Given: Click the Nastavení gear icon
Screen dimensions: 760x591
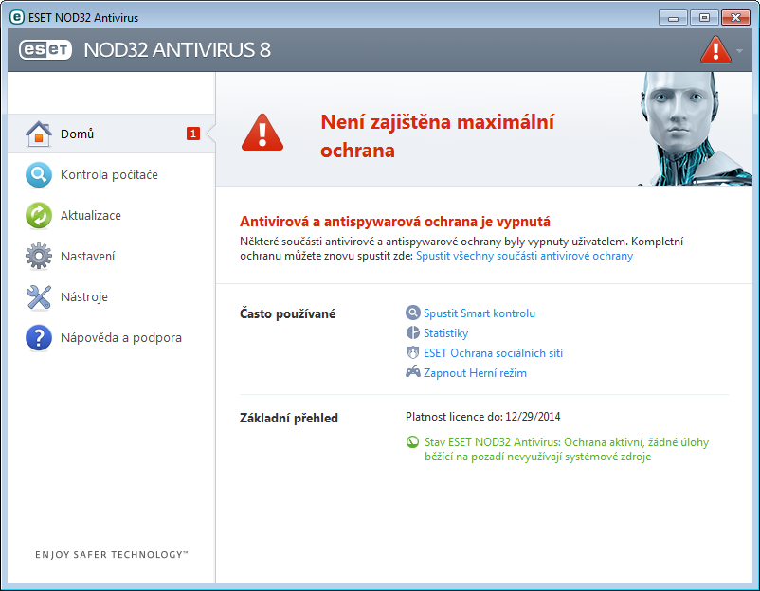Looking at the screenshot, I should click(39, 257).
